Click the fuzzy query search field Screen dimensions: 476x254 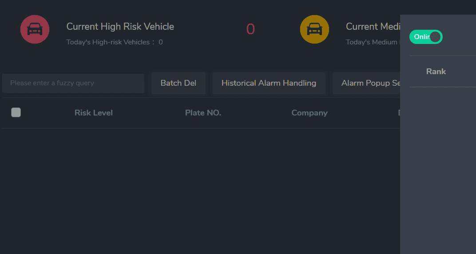[73, 83]
